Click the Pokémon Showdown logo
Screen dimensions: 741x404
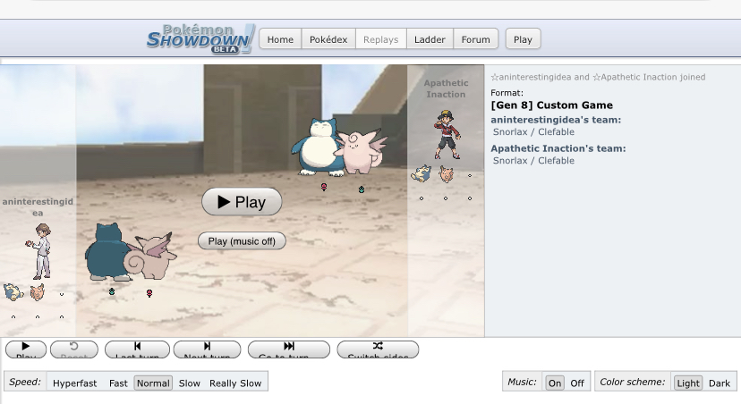[x=200, y=38]
